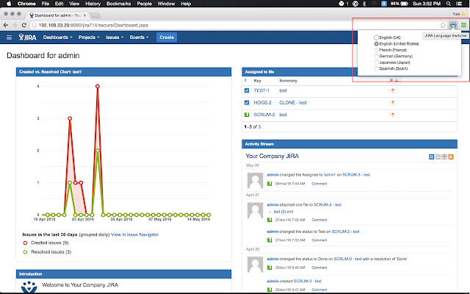This screenshot has height=294, width=470.
Task: Open issue TEST-1 link
Action: [261, 90]
